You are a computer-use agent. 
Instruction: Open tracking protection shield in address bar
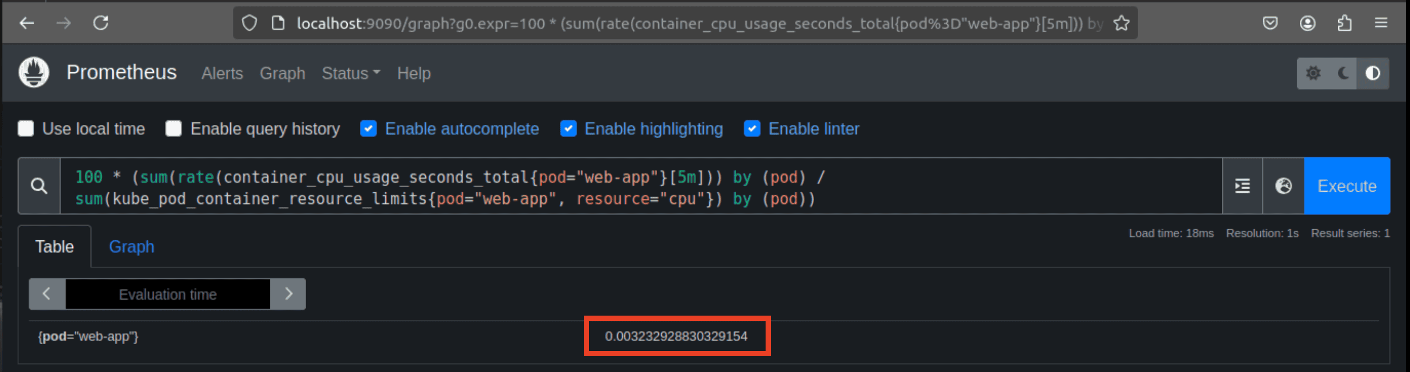tap(249, 23)
